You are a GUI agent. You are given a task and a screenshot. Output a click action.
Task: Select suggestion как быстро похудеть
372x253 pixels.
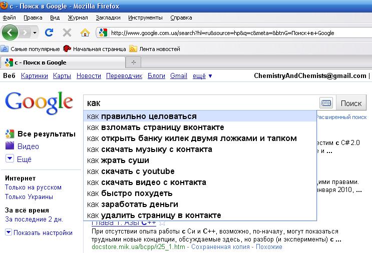point(130,193)
